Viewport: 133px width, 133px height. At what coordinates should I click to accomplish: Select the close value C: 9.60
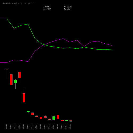[x=46, y=7]
